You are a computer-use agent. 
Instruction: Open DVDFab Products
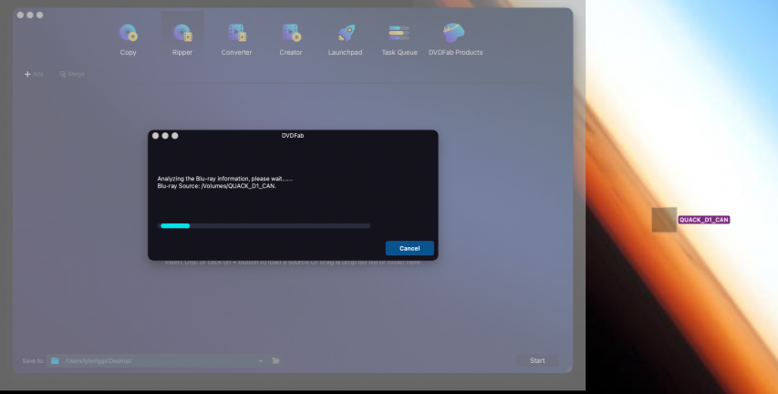[455, 38]
